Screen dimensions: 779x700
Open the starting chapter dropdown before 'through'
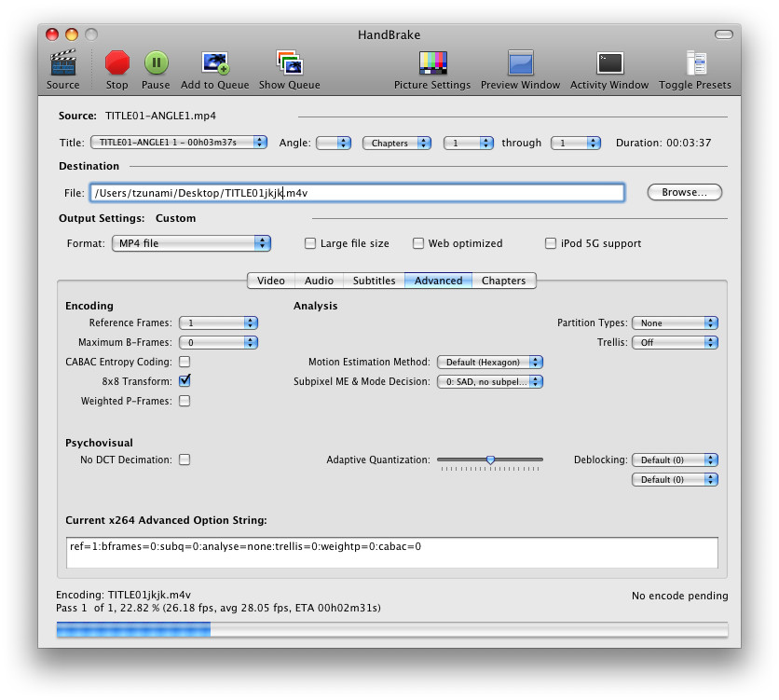pos(469,144)
